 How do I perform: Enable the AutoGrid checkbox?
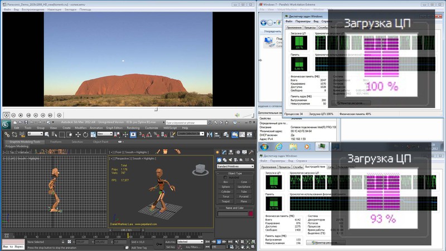225,178
